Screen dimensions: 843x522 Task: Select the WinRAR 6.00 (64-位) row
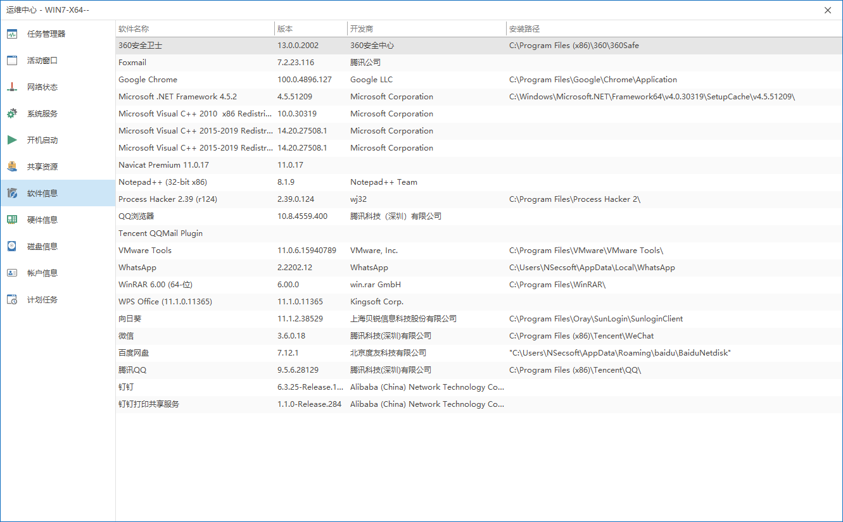[x=479, y=285]
